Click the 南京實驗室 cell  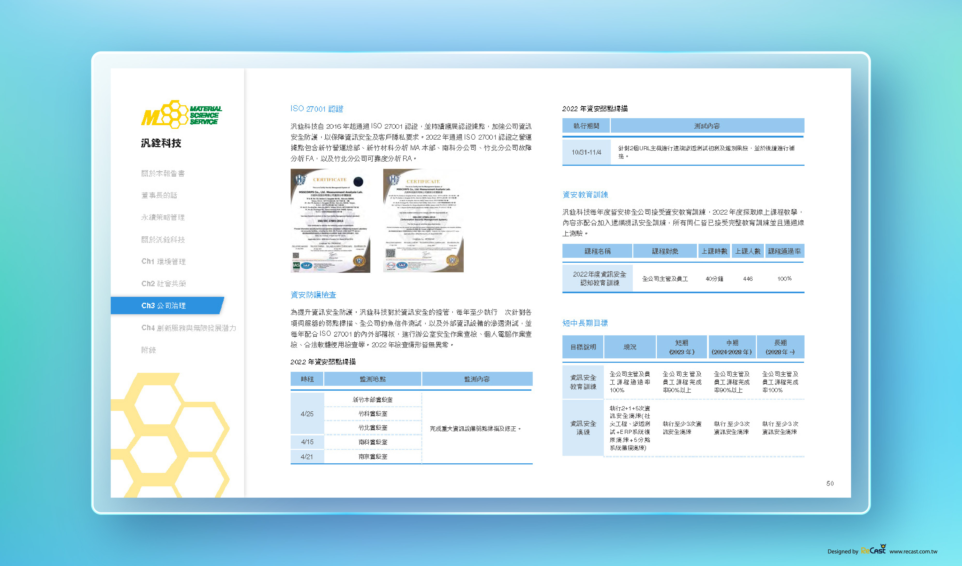pyautogui.click(x=373, y=456)
